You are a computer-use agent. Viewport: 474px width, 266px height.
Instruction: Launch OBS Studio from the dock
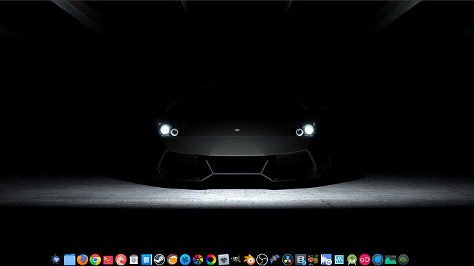click(x=262, y=259)
